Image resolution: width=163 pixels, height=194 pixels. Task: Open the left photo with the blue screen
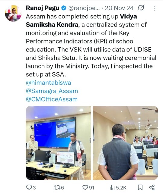pyautogui.click(x=58, y=143)
